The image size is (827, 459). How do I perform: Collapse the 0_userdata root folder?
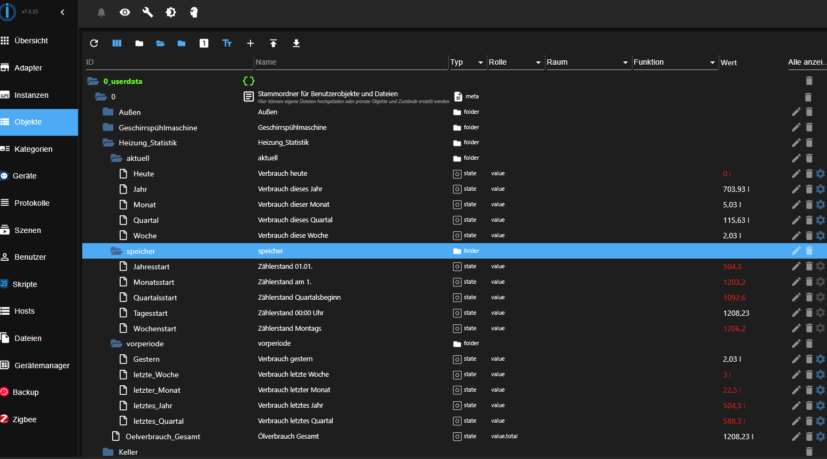pos(93,81)
